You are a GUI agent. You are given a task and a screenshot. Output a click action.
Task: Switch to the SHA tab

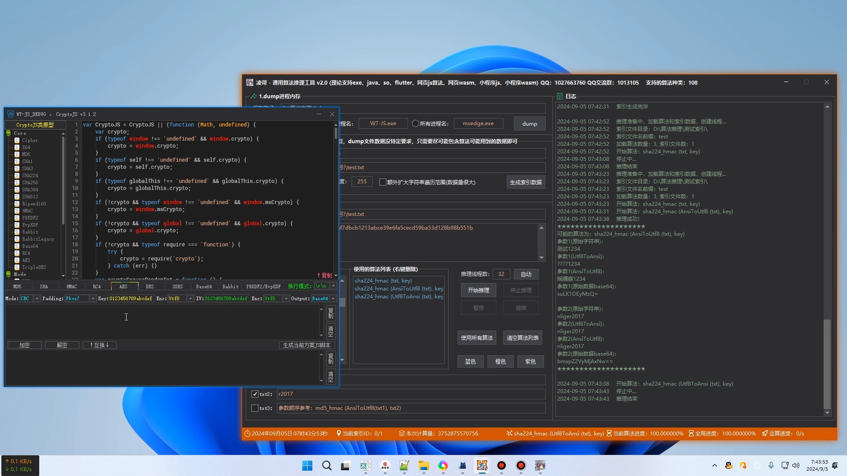tap(44, 286)
